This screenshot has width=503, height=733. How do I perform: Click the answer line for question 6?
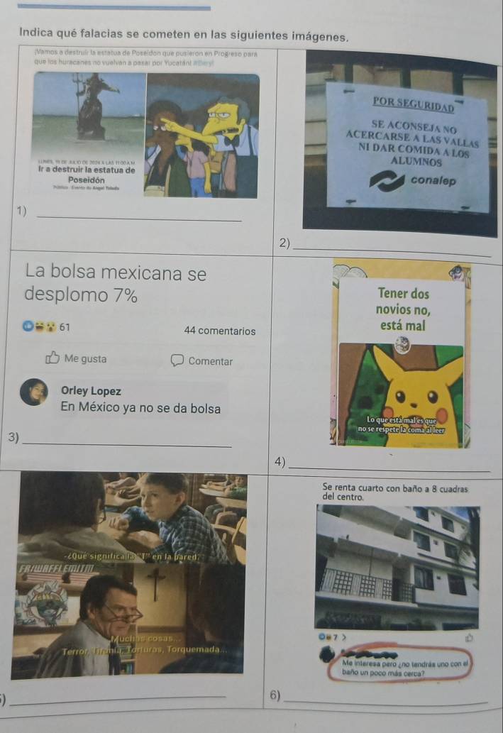pos(385,701)
